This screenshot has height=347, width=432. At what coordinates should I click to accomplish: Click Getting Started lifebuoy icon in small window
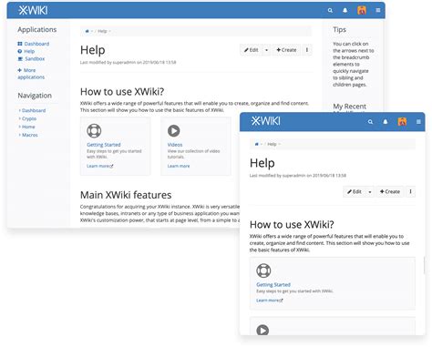(x=263, y=270)
